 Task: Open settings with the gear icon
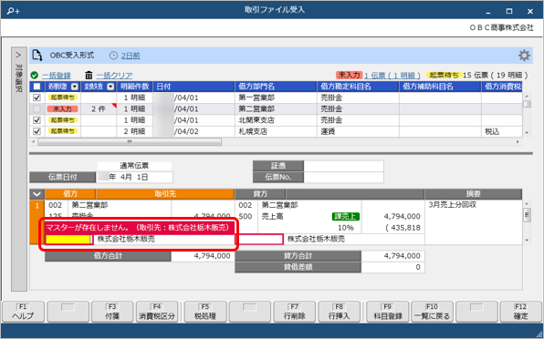[524, 56]
